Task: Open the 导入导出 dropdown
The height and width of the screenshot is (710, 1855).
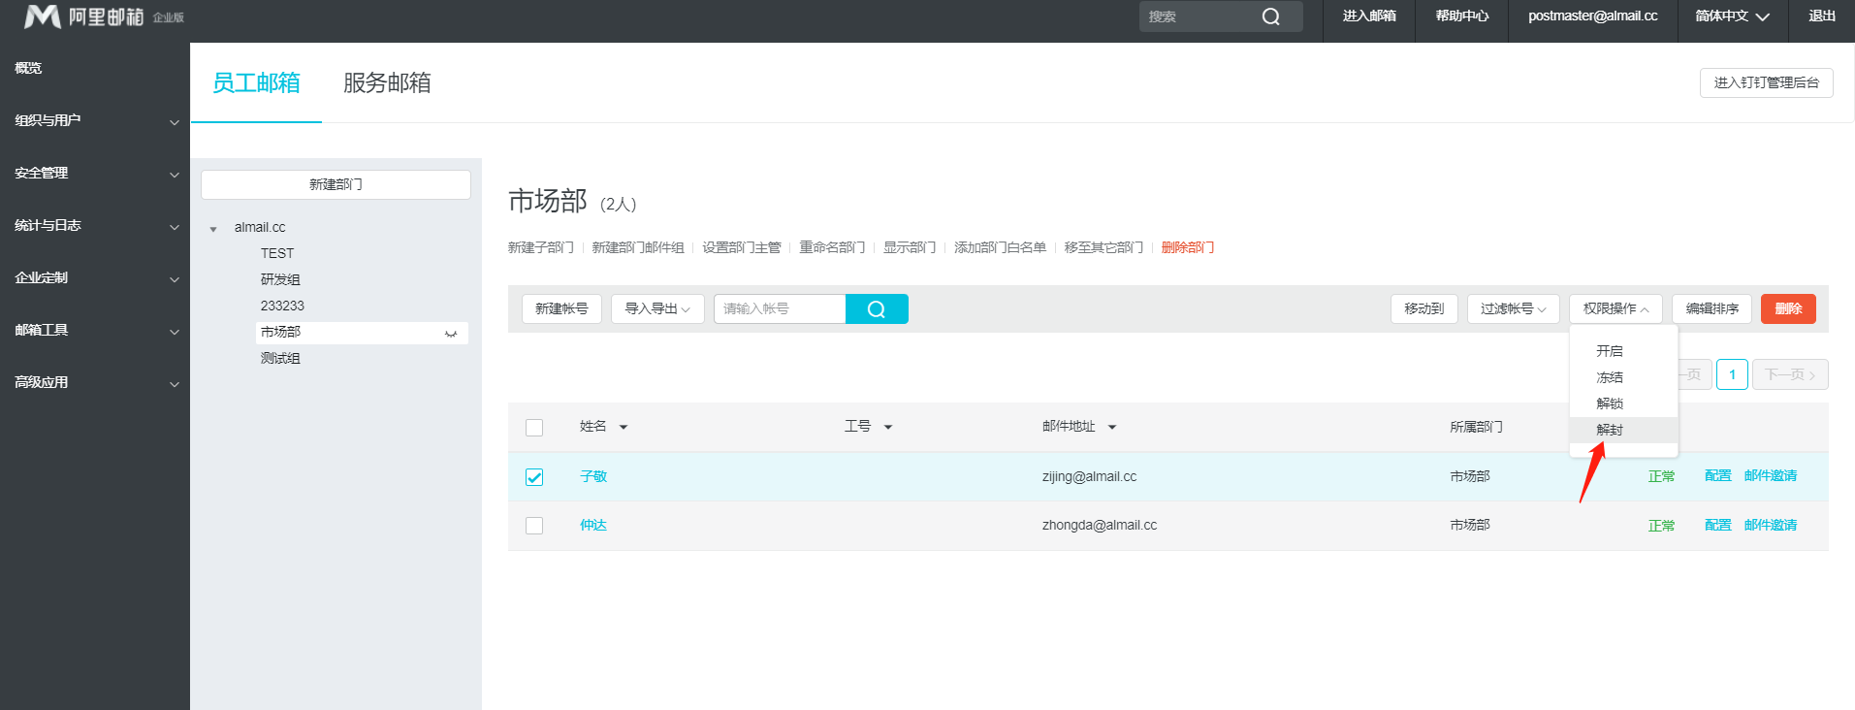Action: coord(657,308)
